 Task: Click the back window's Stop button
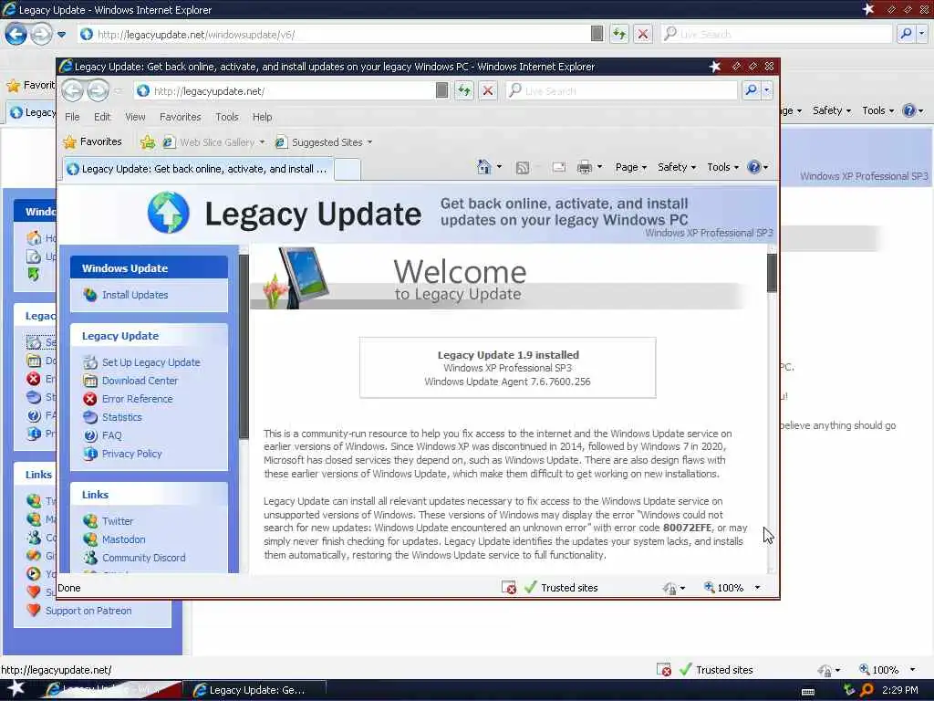point(643,34)
